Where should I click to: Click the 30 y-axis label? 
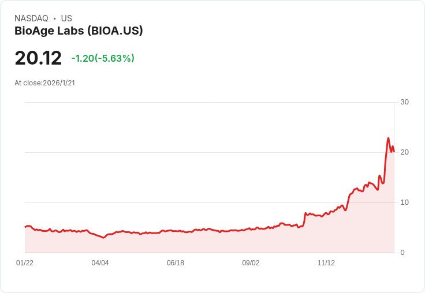click(x=404, y=102)
